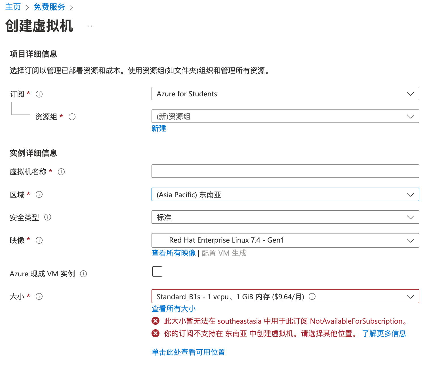The width and height of the screenshot is (429, 365).
Task: Click 单击此处查看可用位置 link
Action: [188, 352]
